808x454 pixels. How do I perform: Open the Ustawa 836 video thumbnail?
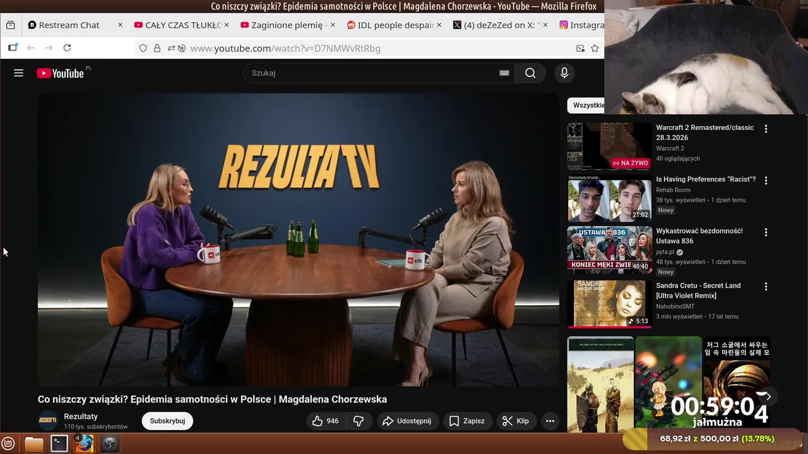(x=609, y=250)
